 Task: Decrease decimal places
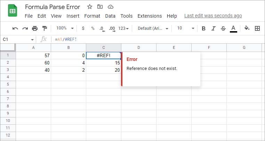[102, 29]
